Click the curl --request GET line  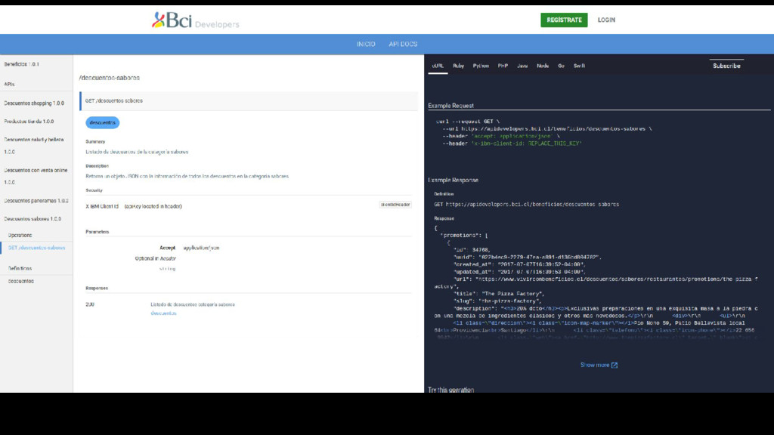468,122
